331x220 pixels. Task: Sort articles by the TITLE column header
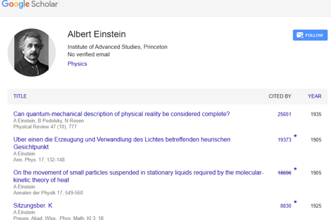pyautogui.click(x=20, y=96)
